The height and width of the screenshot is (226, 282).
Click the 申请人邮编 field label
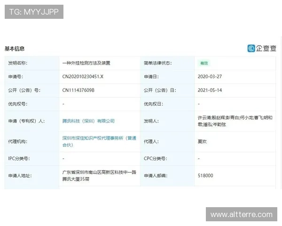click(x=156, y=176)
